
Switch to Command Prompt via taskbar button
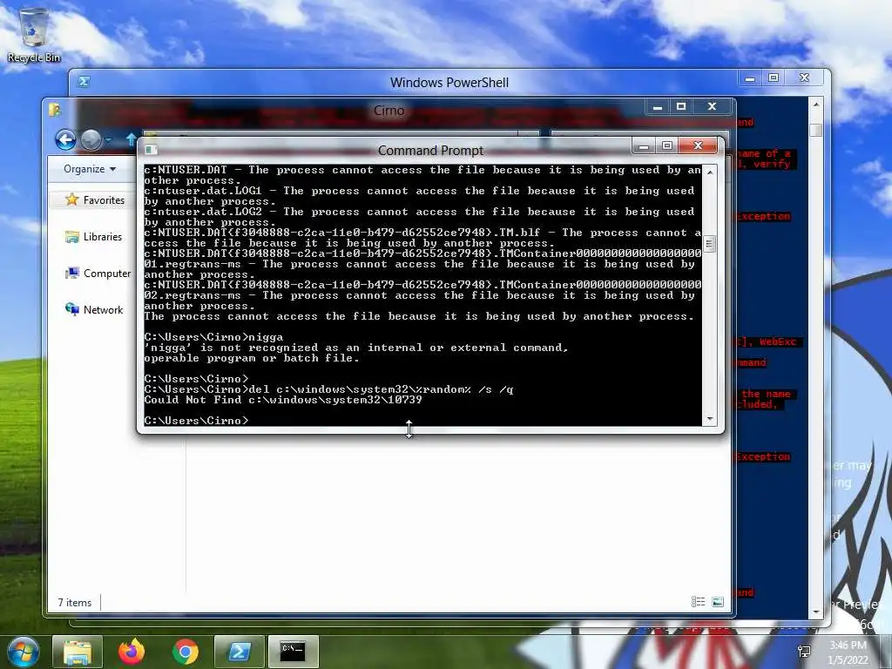pos(293,652)
